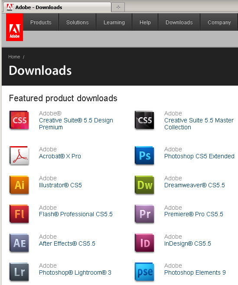238x285 pixels.
Task: Open Dreamweaver CS5.5 download link
Action: point(195,185)
